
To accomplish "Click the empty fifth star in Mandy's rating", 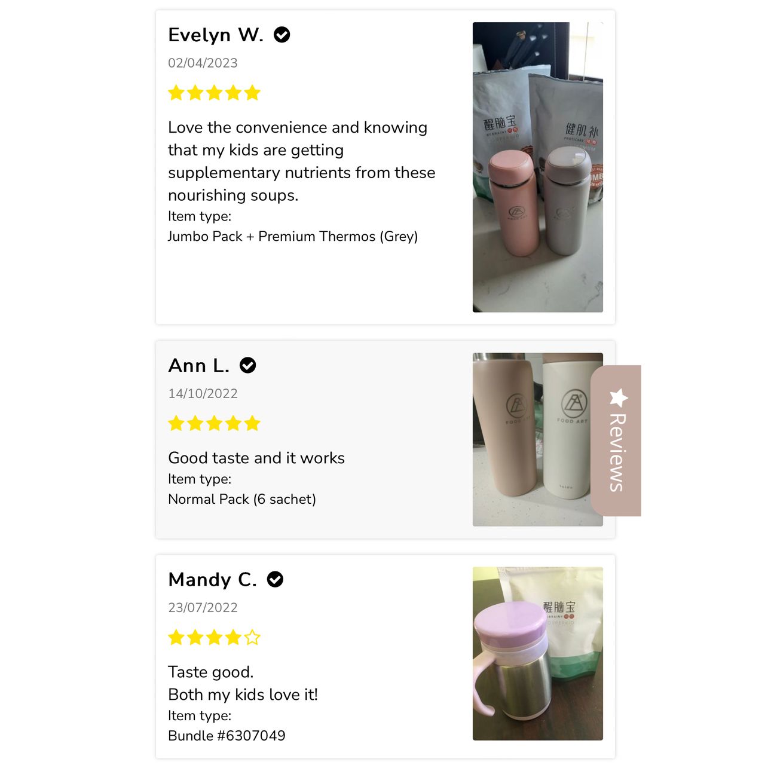I will pyautogui.click(x=252, y=637).
